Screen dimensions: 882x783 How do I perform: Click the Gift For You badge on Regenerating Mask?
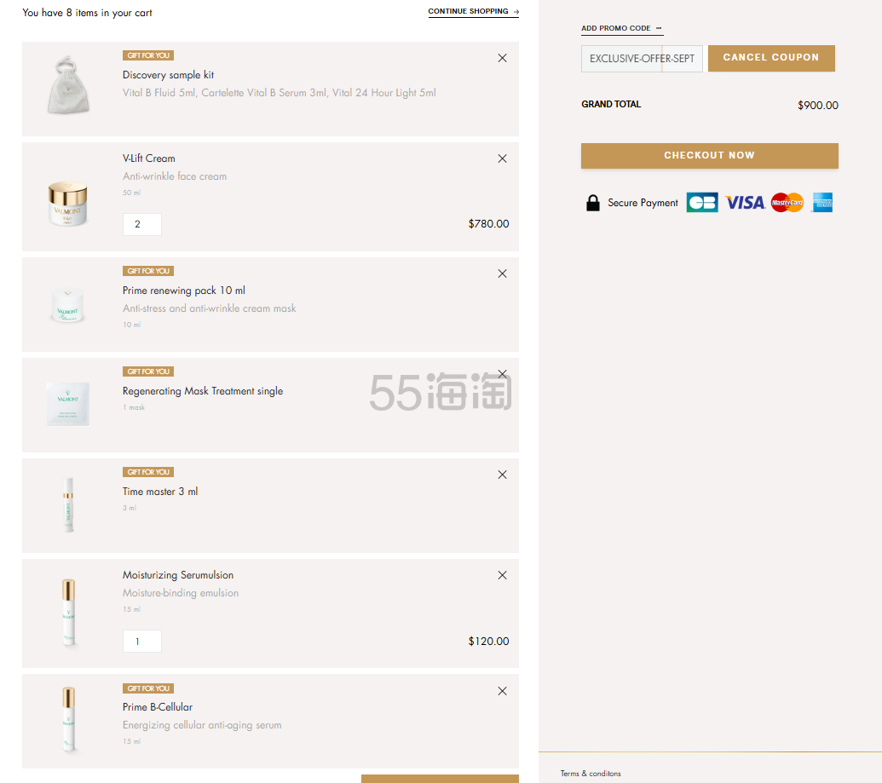pos(148,371)
